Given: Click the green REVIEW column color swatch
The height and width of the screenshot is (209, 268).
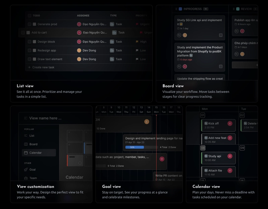Looking at the screenshot, I should tap(238, 9).
